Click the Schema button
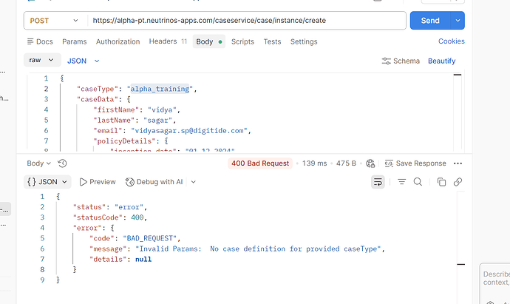 (401, 61)
